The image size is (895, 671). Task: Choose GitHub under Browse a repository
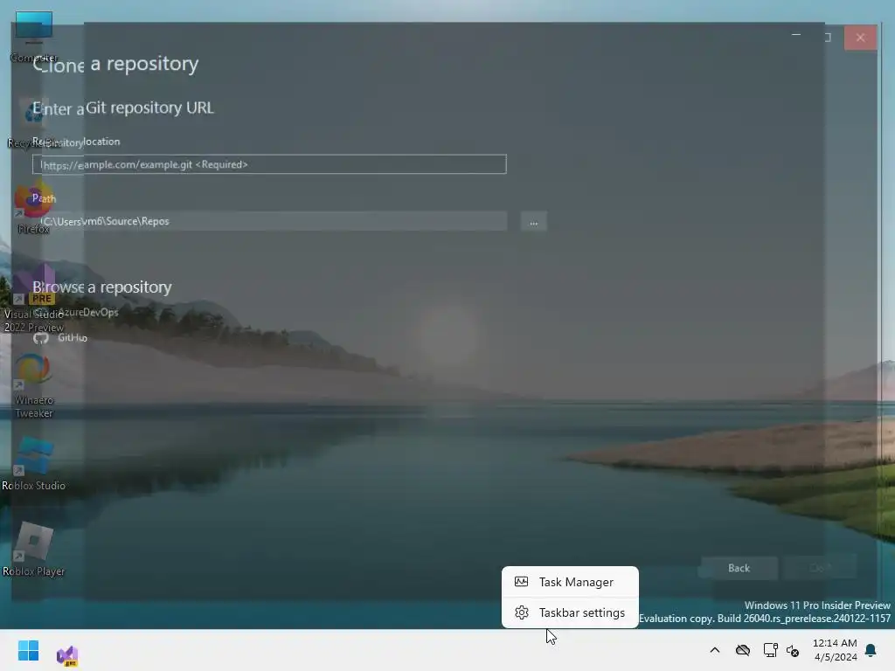[x=60, y=338]
